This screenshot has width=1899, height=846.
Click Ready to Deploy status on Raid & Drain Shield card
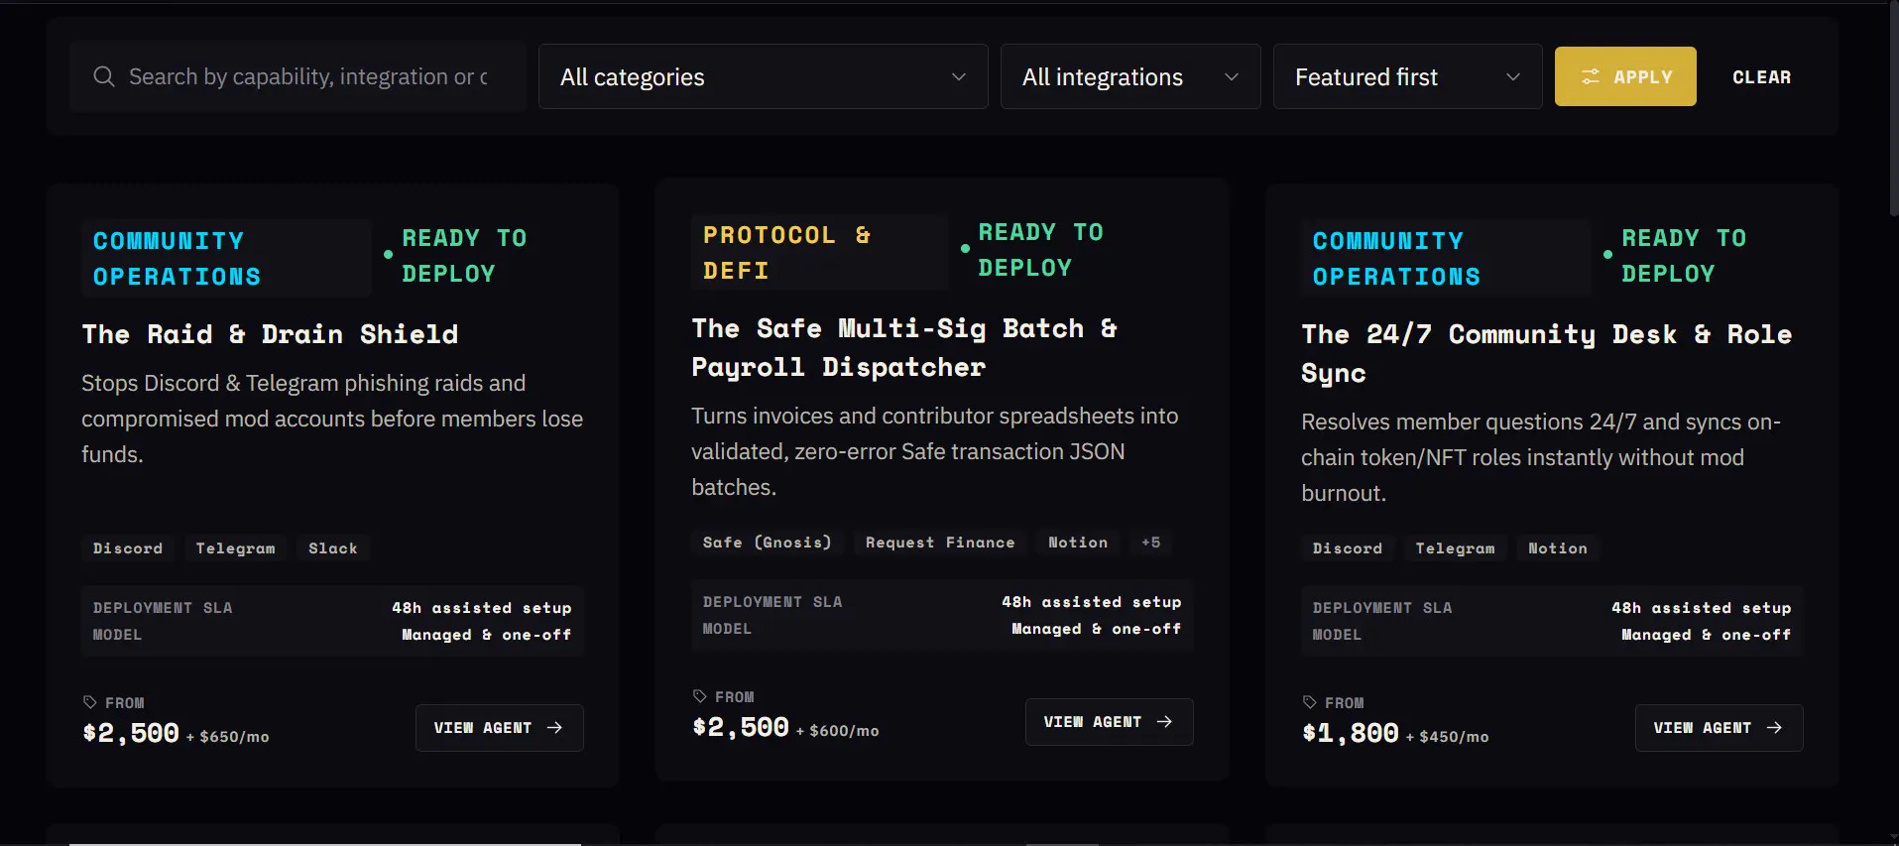pos(455,256)
